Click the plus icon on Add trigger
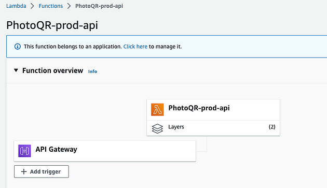The height and width of the screenshot is (188, 327). pos(24,171)
